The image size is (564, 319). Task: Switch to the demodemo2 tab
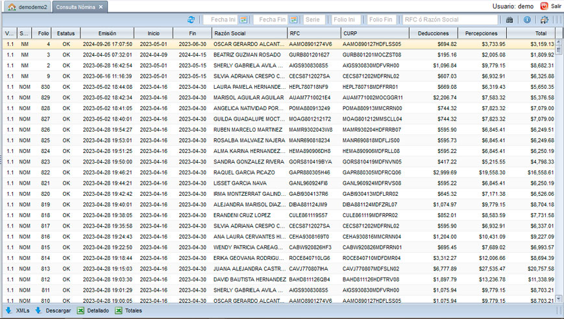coord(28,7)
